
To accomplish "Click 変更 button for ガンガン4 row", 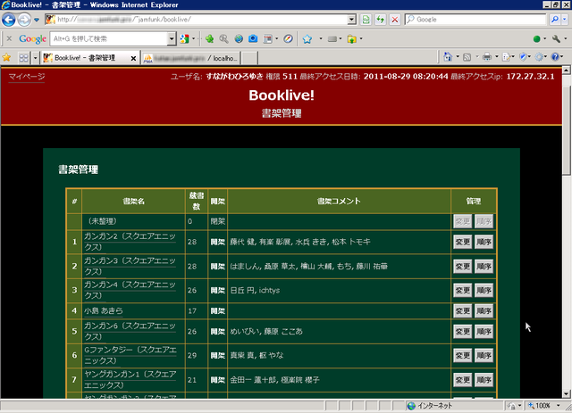I will click(463, 290).
